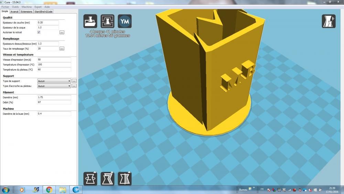Image resolution: width=344 pixels, height=194 pixels.
Task: Open the Type de support dropdown
Action: click(54, 81)
